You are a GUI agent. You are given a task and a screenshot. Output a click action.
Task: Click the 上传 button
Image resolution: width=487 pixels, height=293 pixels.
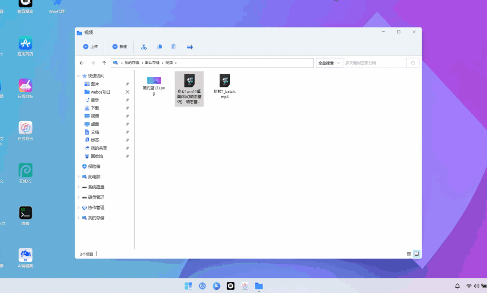tap(90, 46)
